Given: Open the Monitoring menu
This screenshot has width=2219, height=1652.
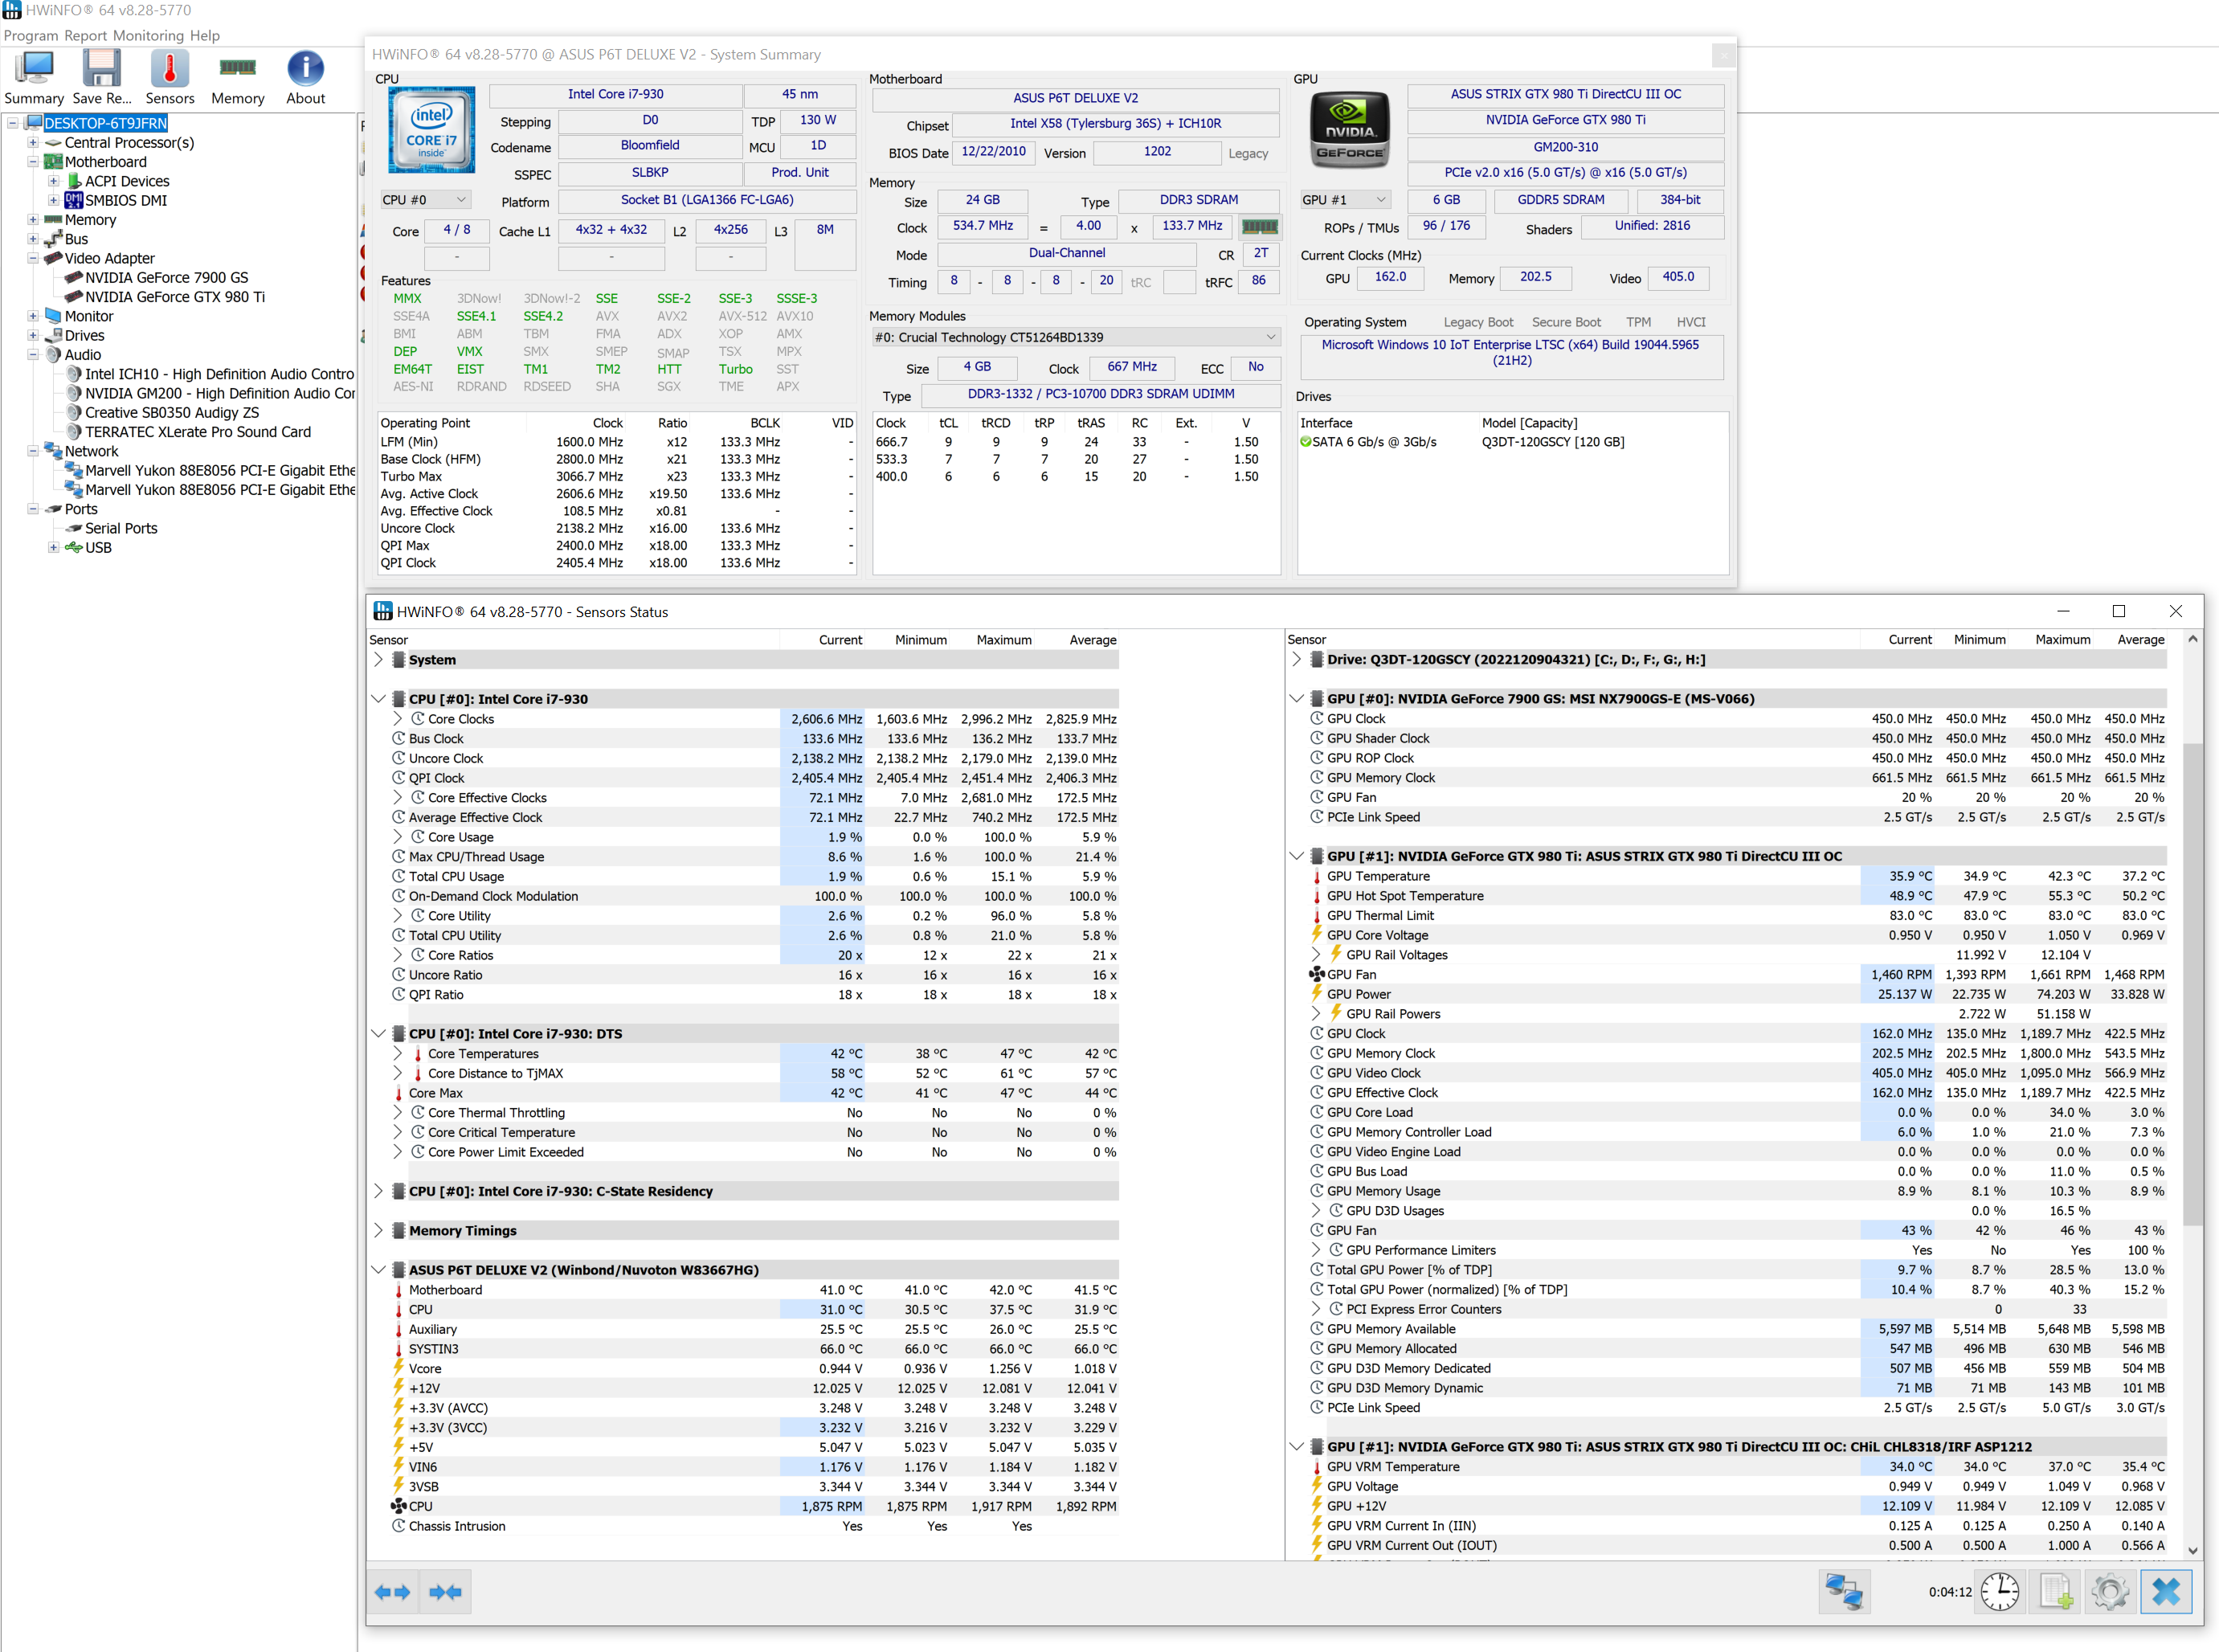Looking at the screenshot, I should 148,35.
